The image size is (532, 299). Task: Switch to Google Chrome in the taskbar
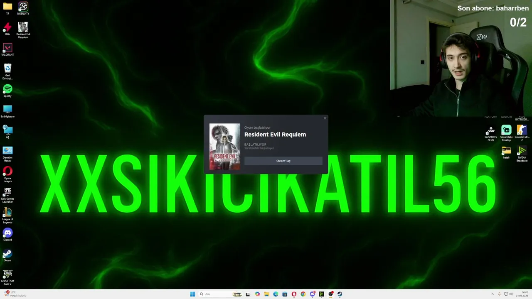pos(303,294)
